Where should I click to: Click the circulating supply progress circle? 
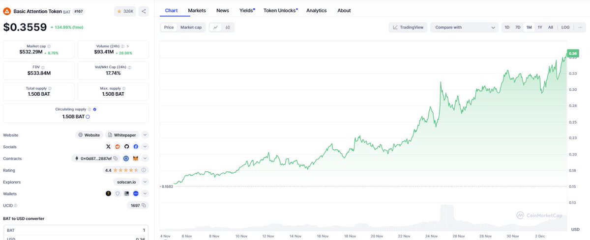click(x=88, y=117)
